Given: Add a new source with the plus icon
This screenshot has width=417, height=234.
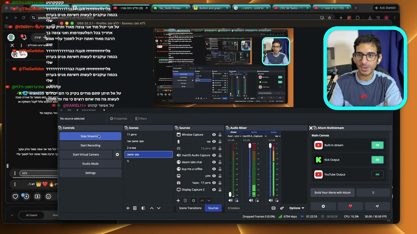Looking at the screenshot, I should 178,201.
